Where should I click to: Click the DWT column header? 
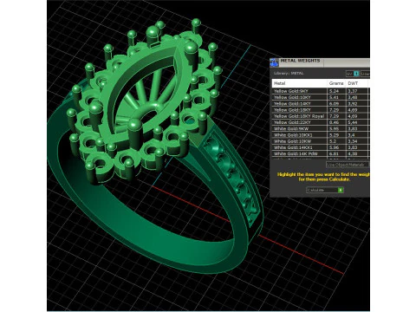357,83
